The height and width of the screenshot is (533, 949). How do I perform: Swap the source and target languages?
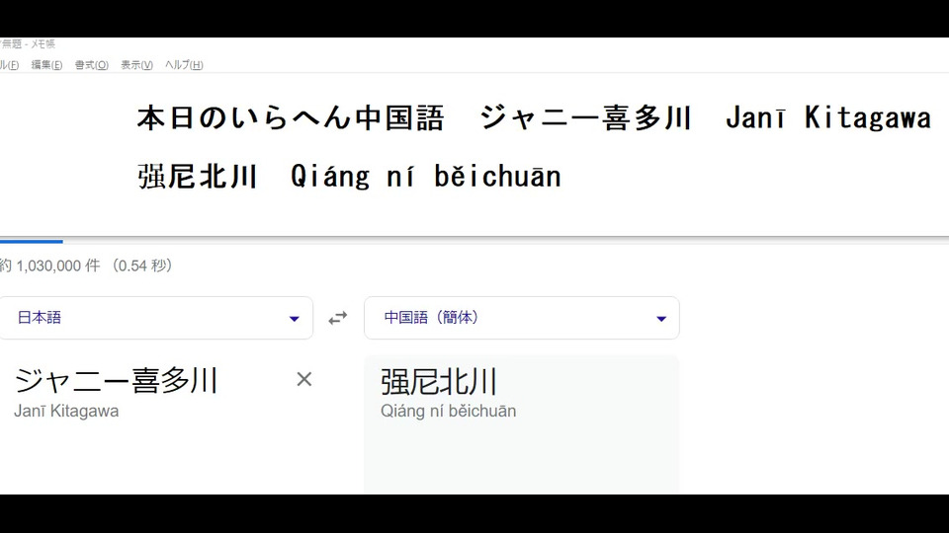(338, 318)
